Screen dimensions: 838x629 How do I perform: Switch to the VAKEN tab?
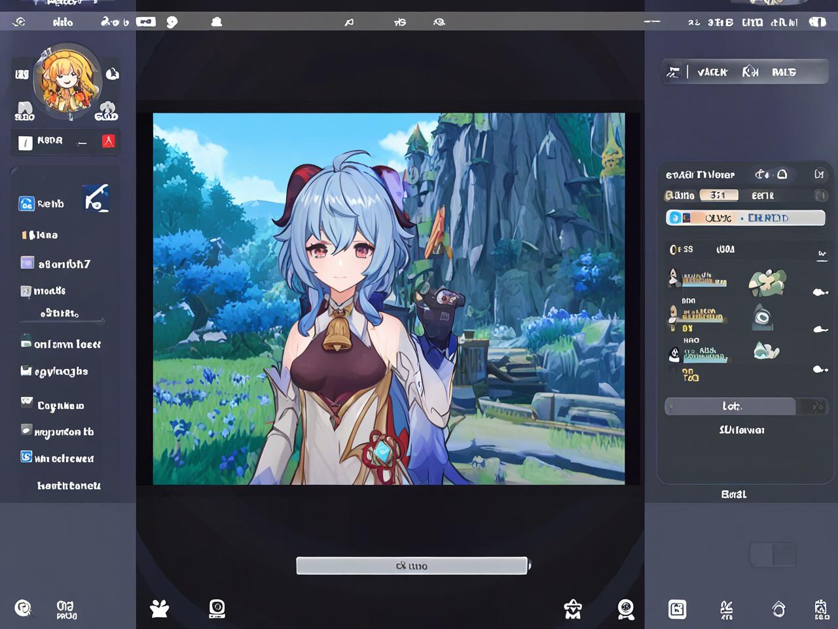coord(712,72)
